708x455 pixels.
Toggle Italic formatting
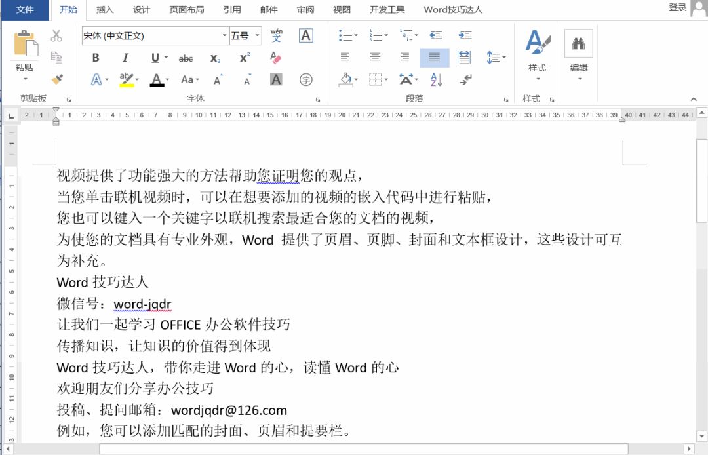pos(125,58)
